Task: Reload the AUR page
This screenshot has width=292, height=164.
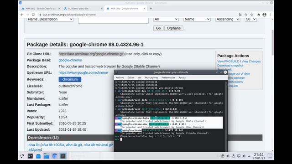Action: click(x=33, y=15)
